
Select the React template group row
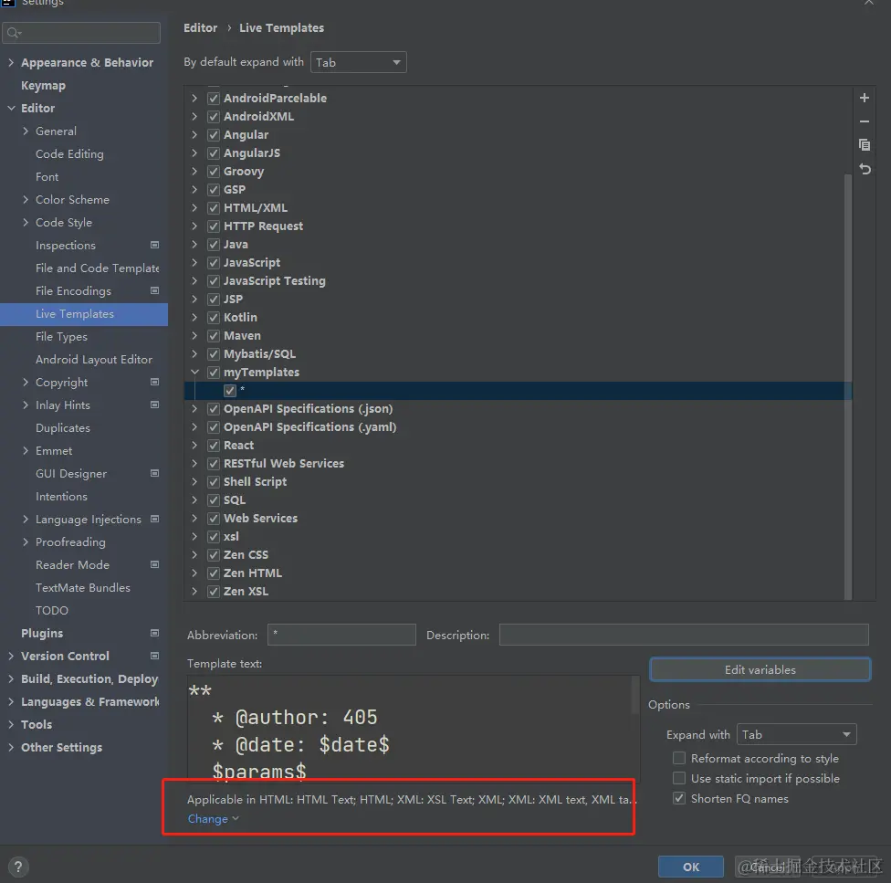tap(238, 445)
